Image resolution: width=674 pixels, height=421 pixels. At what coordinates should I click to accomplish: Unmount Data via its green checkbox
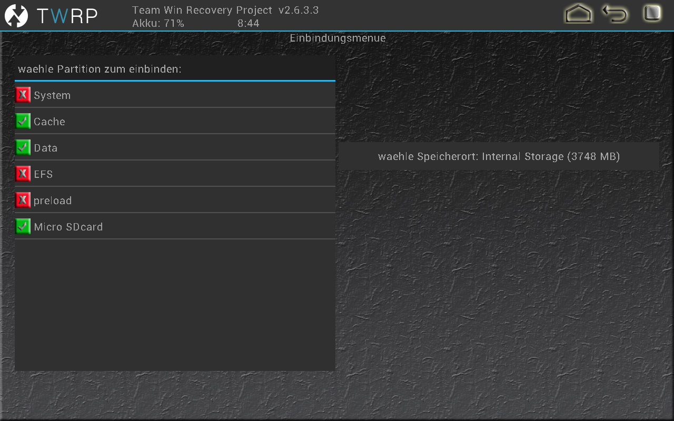point(23,148)
